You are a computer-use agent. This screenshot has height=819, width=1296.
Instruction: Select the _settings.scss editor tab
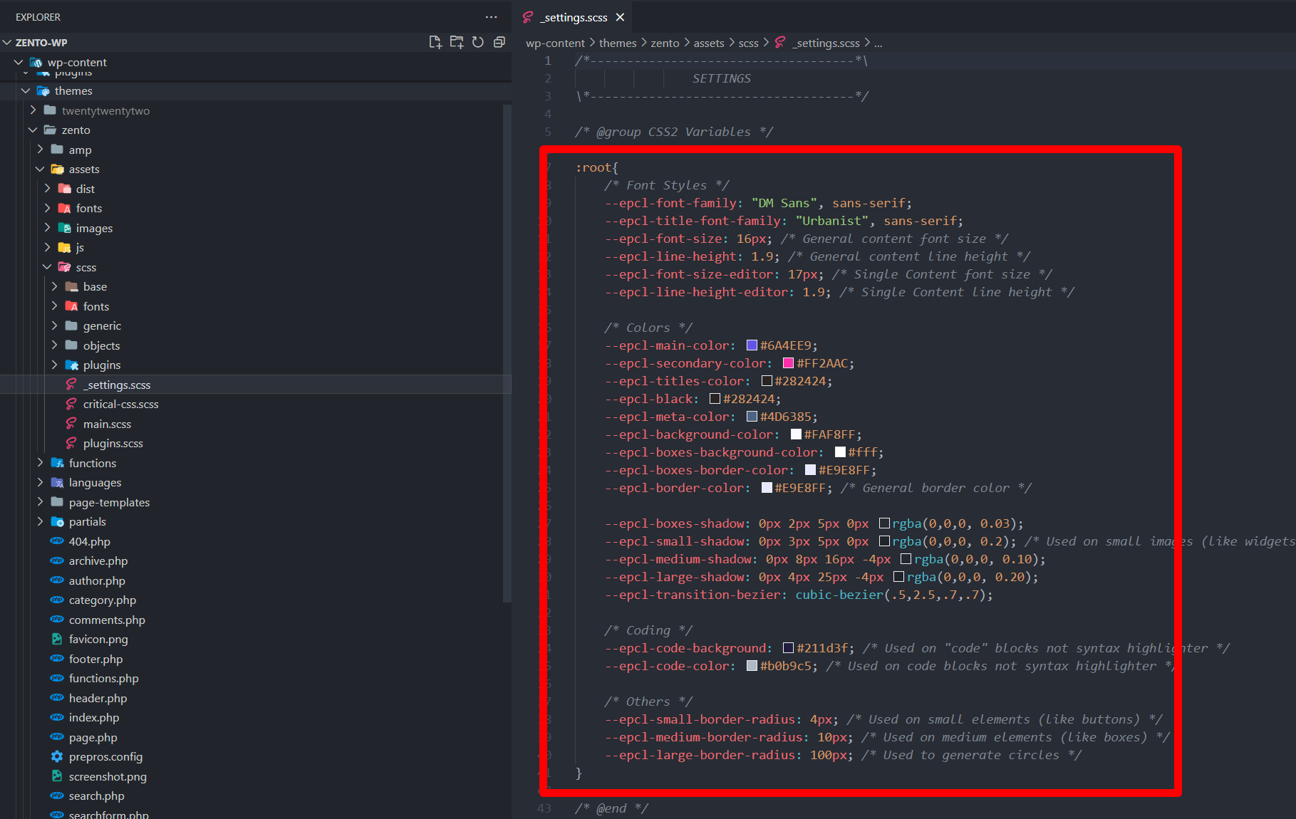point(574,17)
